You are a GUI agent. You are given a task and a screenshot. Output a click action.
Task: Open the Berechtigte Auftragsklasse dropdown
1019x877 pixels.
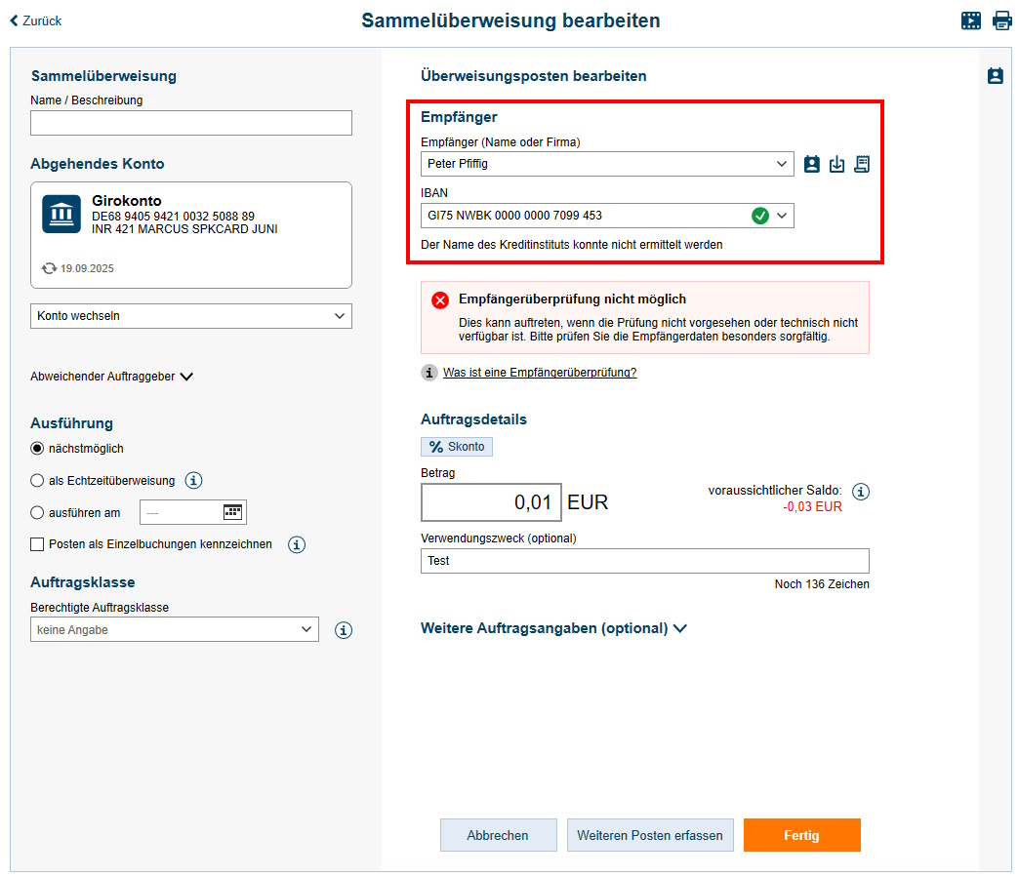(174, 629)
